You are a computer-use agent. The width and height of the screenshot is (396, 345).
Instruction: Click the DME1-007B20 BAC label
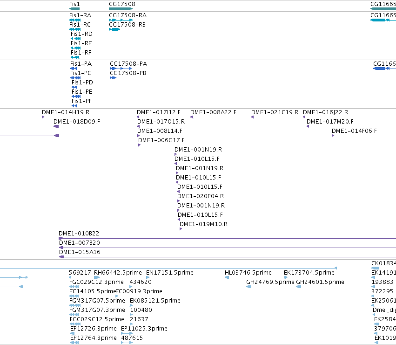pyautogui.click(x=80, y=243)
